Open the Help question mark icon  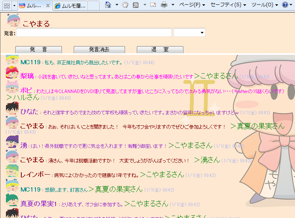pos(285,4)
